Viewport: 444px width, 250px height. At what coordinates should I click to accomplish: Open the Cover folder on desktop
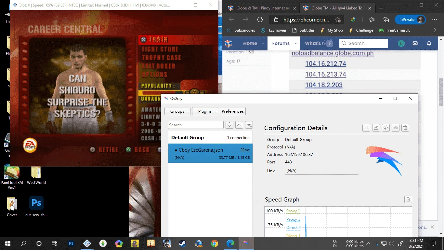pos(12,206)
